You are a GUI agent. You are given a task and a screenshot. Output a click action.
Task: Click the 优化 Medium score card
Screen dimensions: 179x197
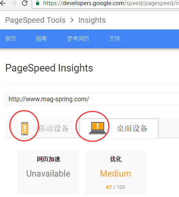point(116,173)
